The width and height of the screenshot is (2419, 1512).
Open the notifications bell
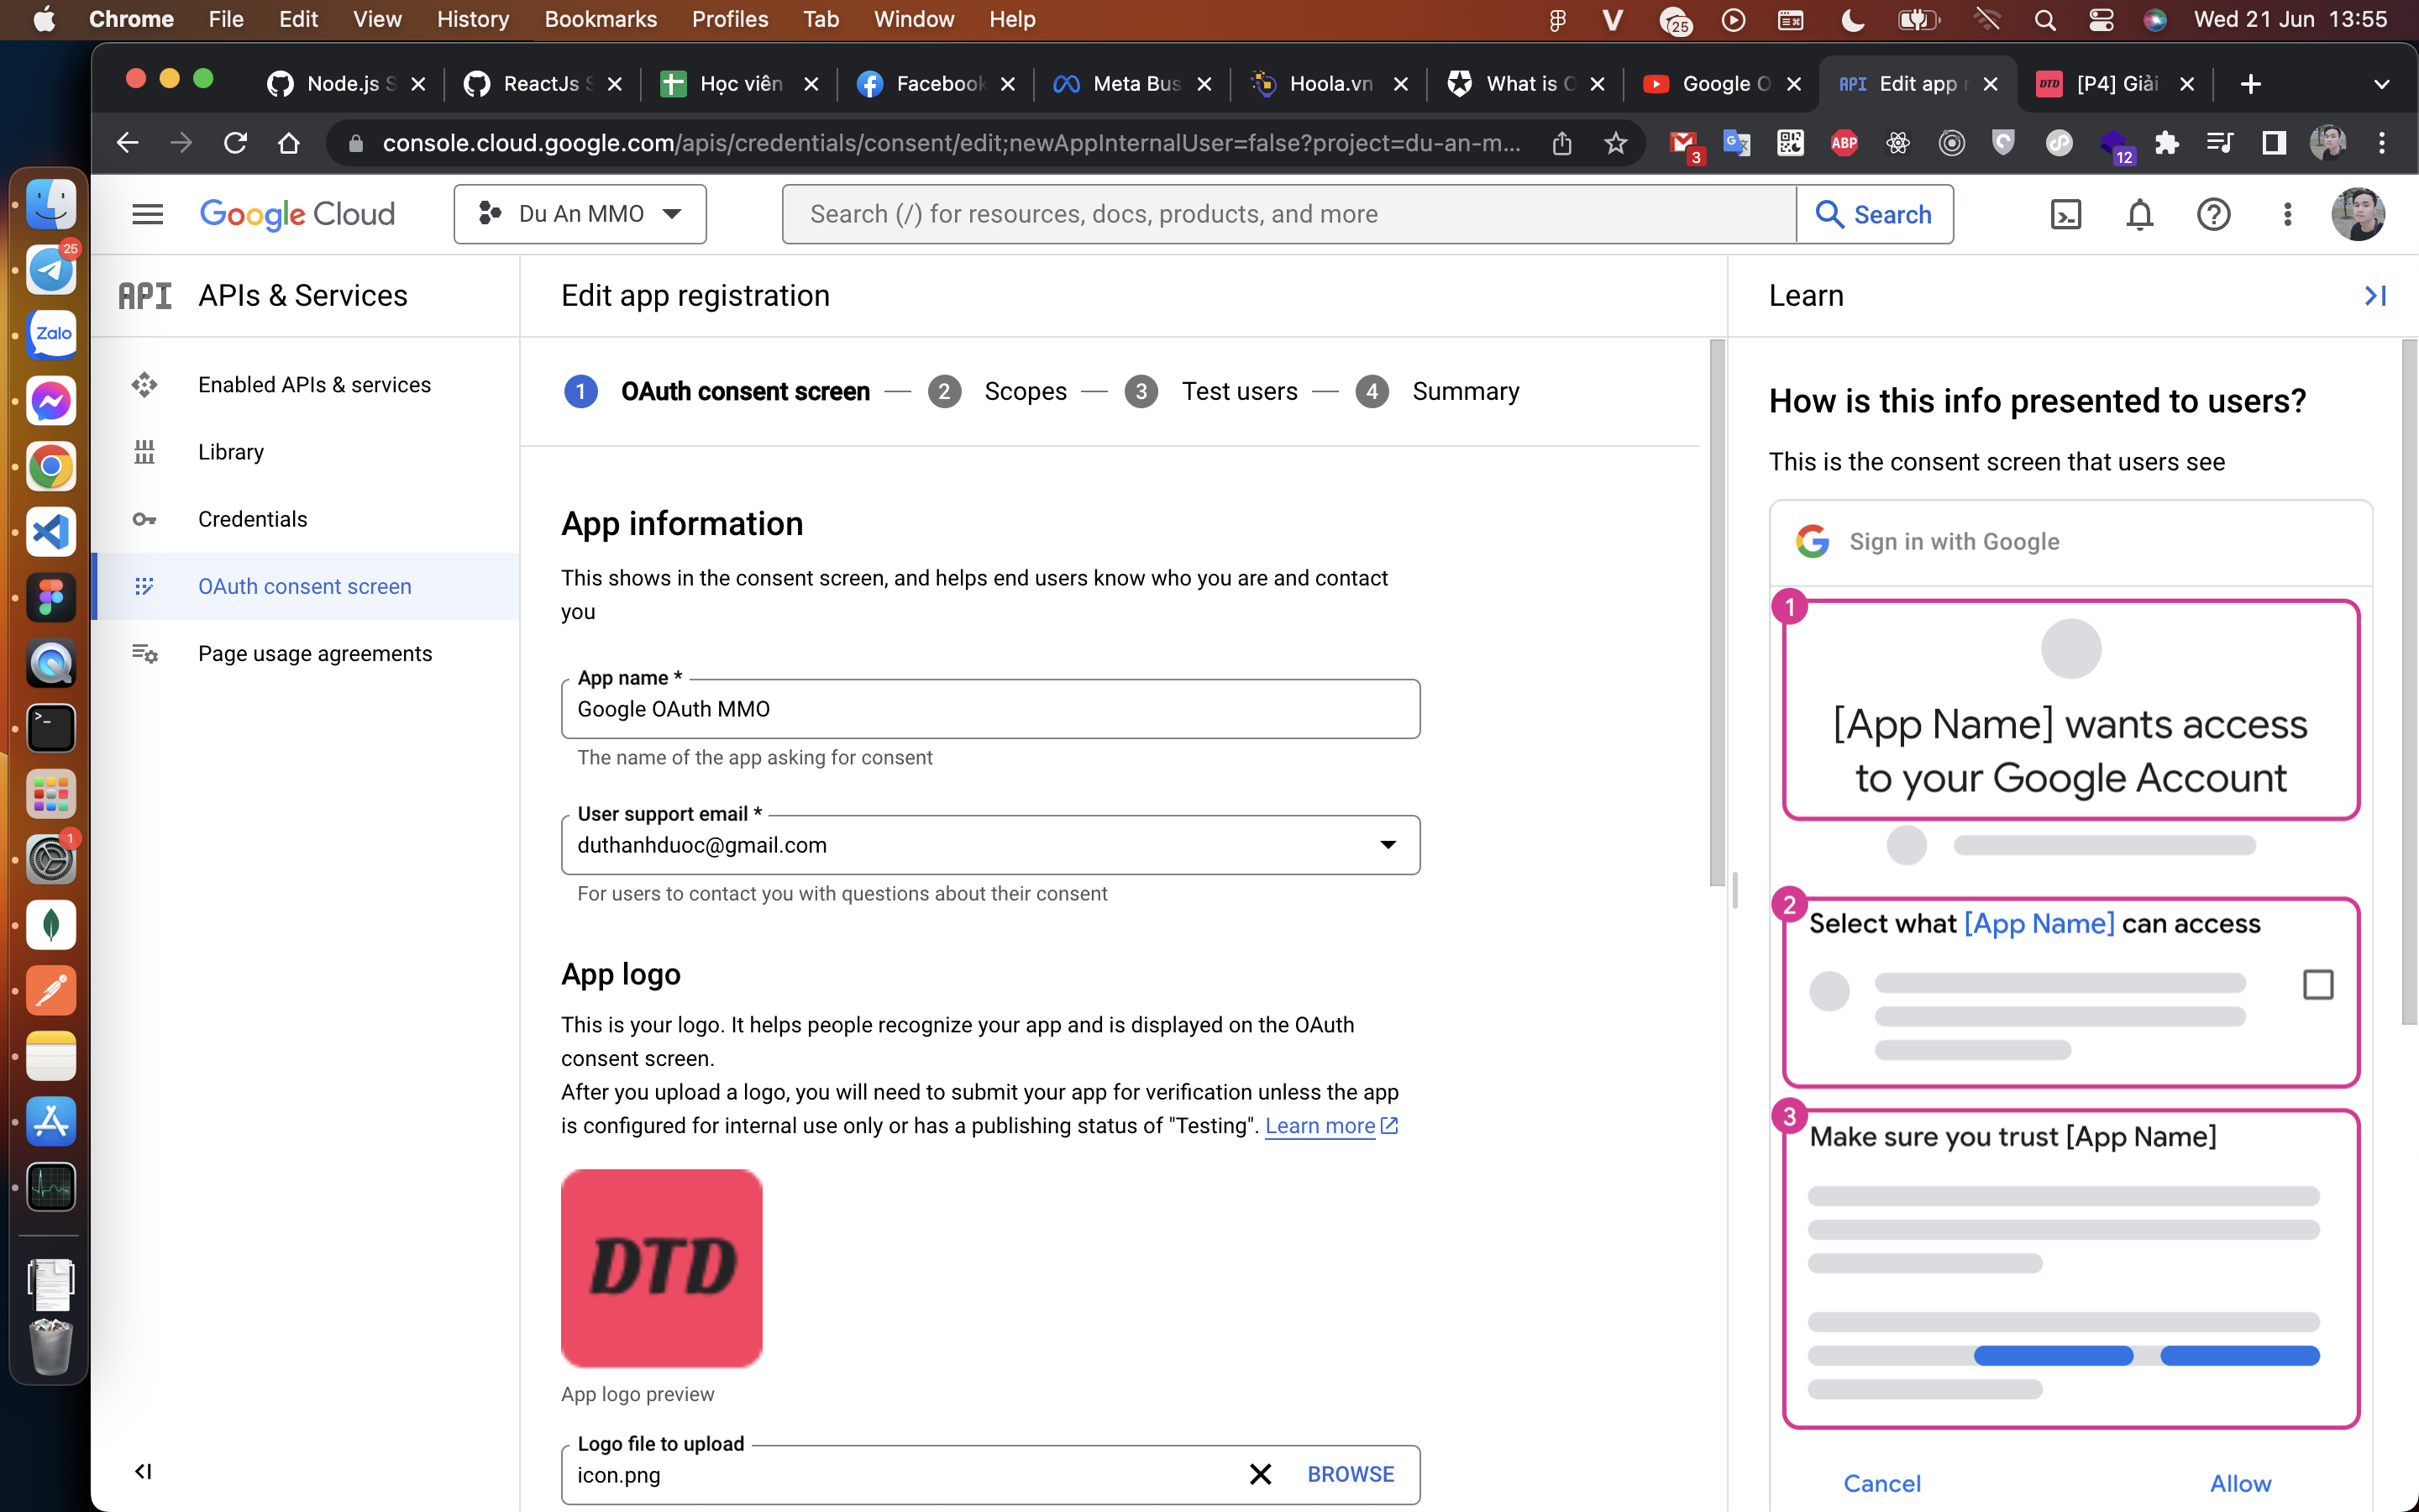pyautogui.click(x=2139, y=214)
